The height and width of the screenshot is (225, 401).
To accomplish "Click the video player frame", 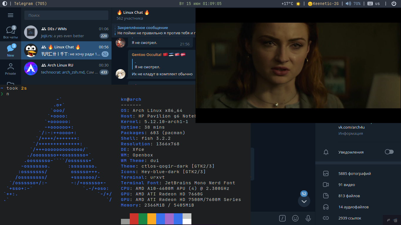I will [x=298, y=65].
